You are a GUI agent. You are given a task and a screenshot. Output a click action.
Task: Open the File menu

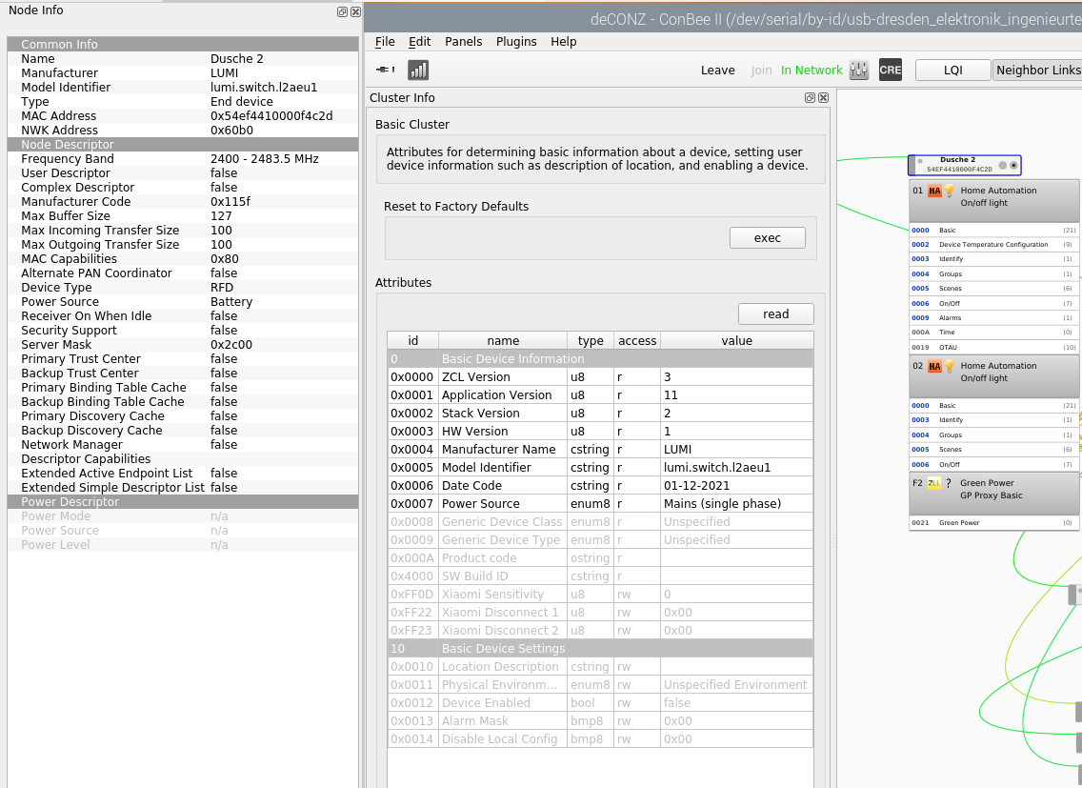click(385, 42)
